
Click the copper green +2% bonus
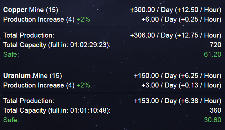tap(83, 19)
